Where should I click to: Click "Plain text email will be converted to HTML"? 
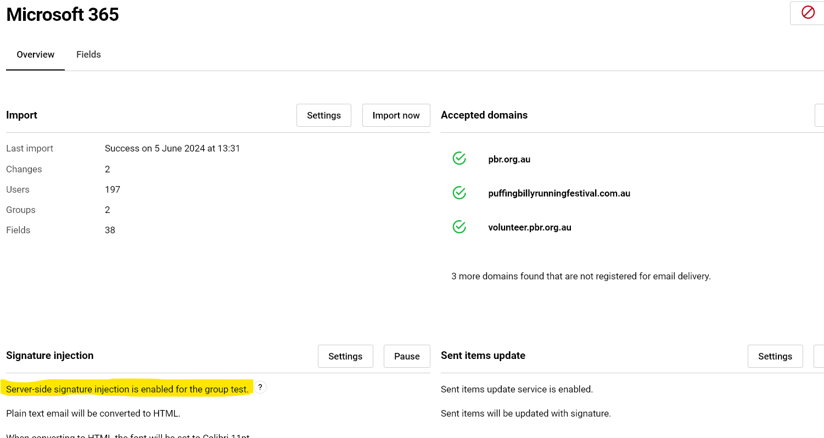(x=93, y=413)
